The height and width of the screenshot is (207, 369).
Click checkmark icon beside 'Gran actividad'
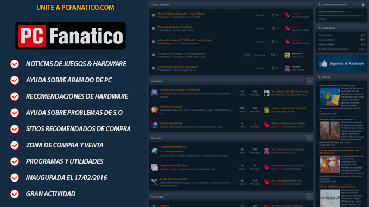click(x=15, y=194)
